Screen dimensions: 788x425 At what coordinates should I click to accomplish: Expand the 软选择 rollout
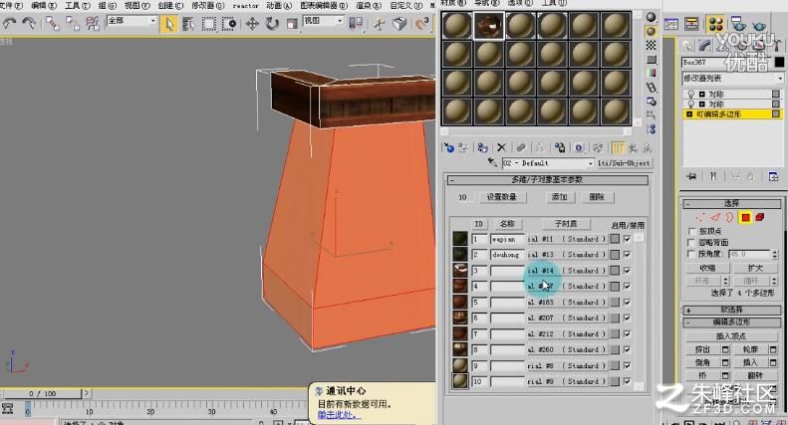point(731,310)
